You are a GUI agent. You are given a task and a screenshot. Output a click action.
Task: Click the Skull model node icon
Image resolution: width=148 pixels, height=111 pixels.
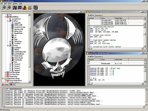tap(13, 39)
